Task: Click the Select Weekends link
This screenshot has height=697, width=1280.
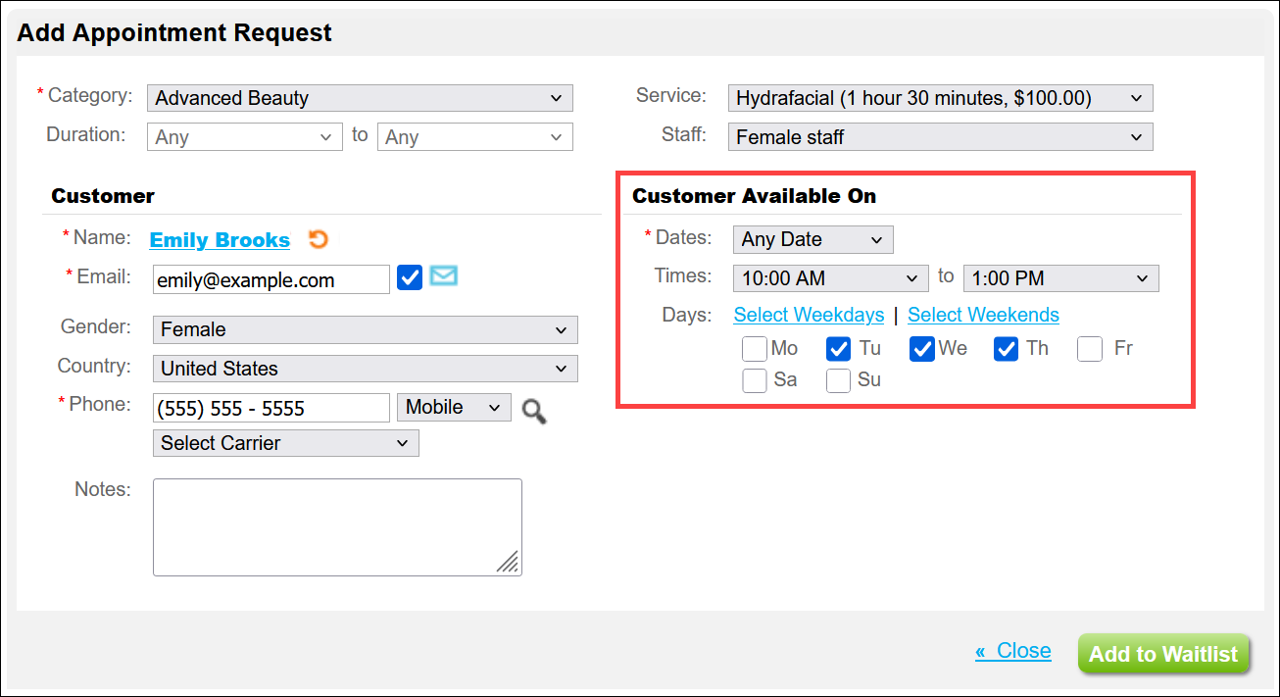Action: tap(983, 315)
